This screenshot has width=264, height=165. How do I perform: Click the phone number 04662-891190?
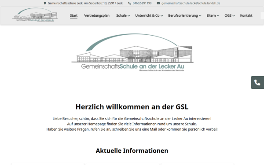[142, 3]
